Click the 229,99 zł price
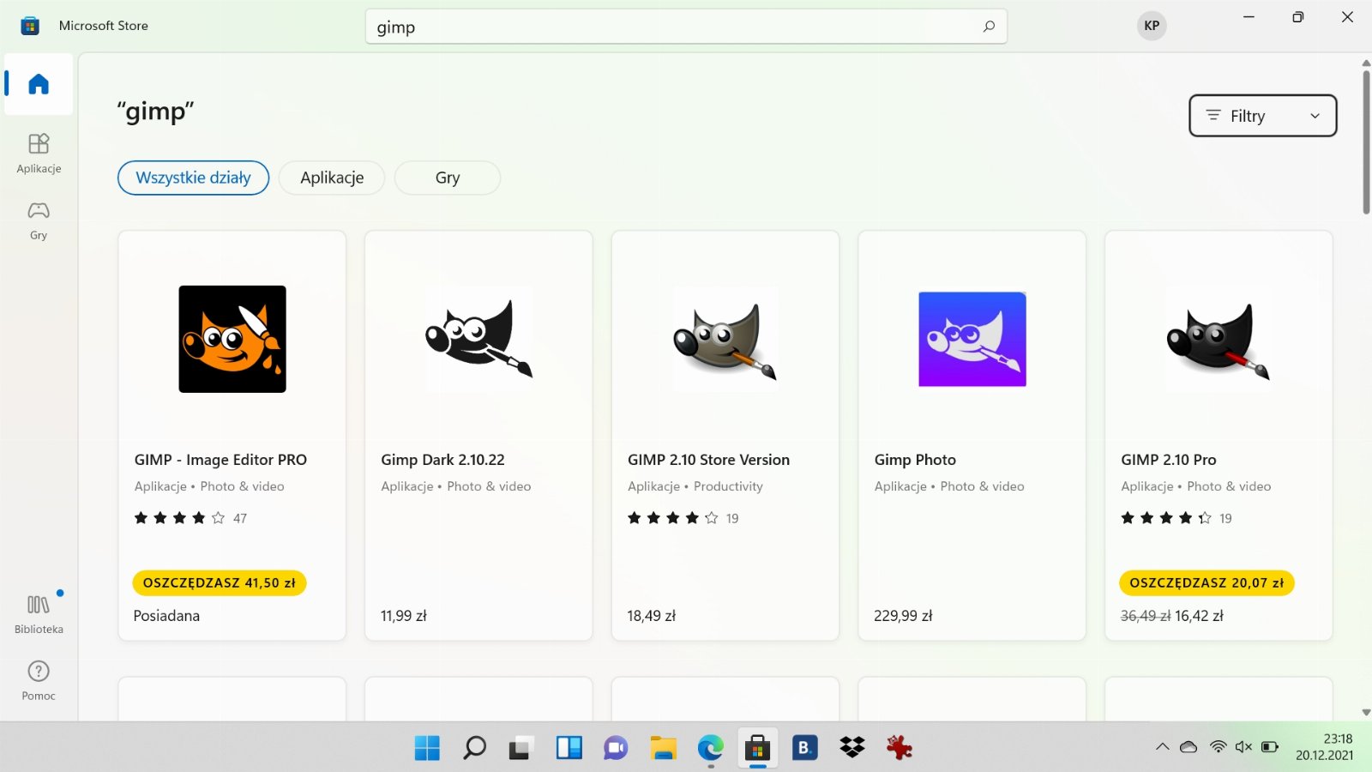The image size is (1372, 772). pyautogui.click(x=903, y=616)
